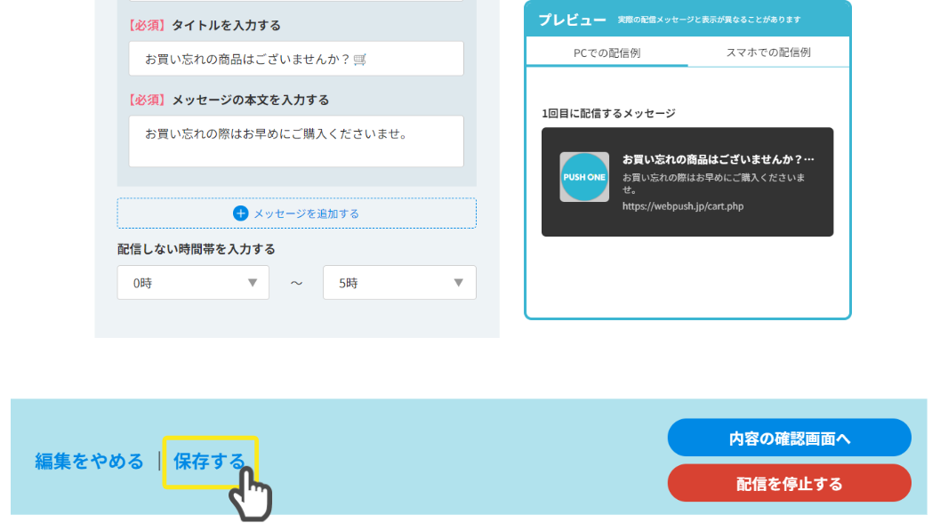Go to 内容の確認画面へ button
This screenshot has height=523, width=932.
(790, 438)
